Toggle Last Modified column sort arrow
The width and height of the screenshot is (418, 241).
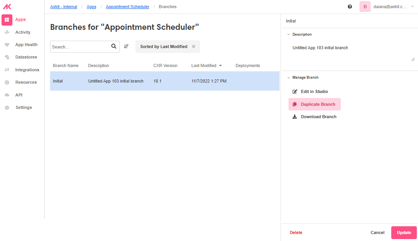(x=221, y=65)
